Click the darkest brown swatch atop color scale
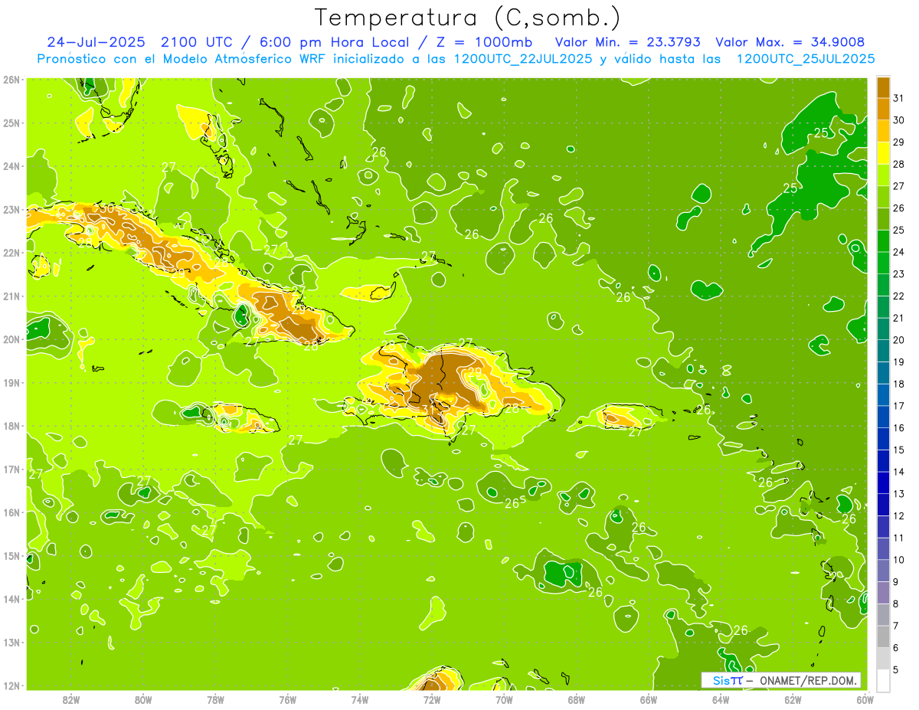Viewport: 919px width, 710px height. click(883, 87)
